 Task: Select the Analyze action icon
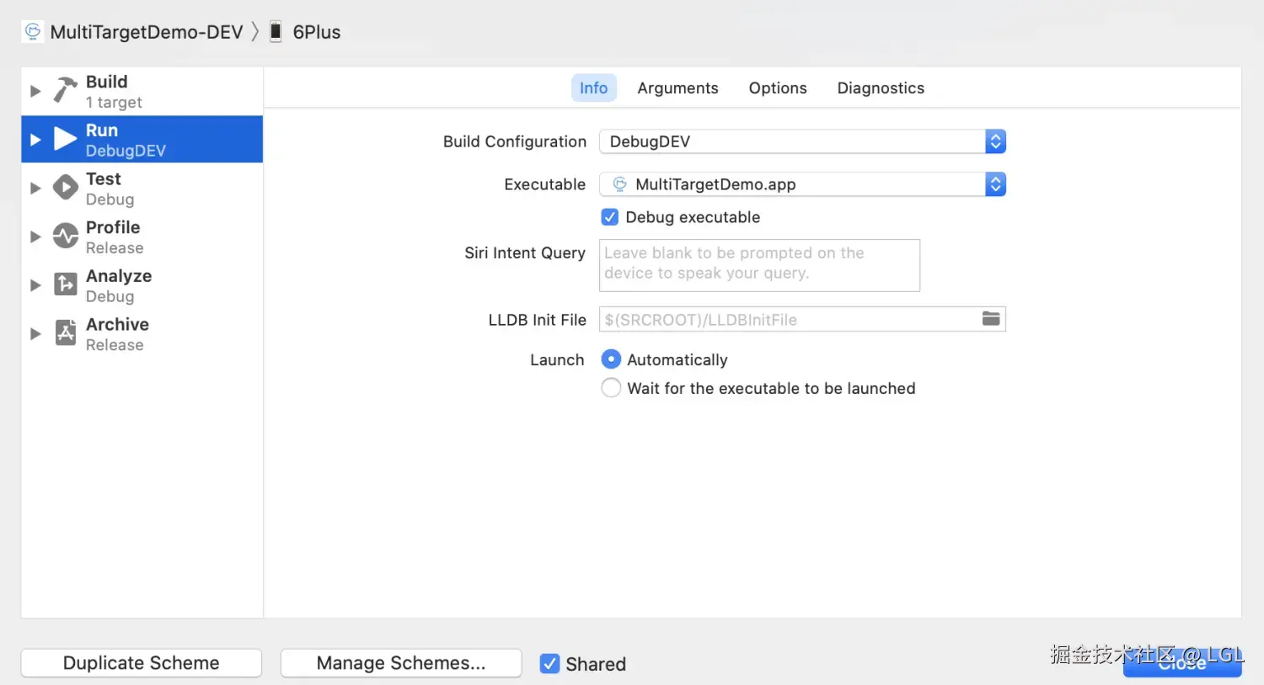click(66, 284)
